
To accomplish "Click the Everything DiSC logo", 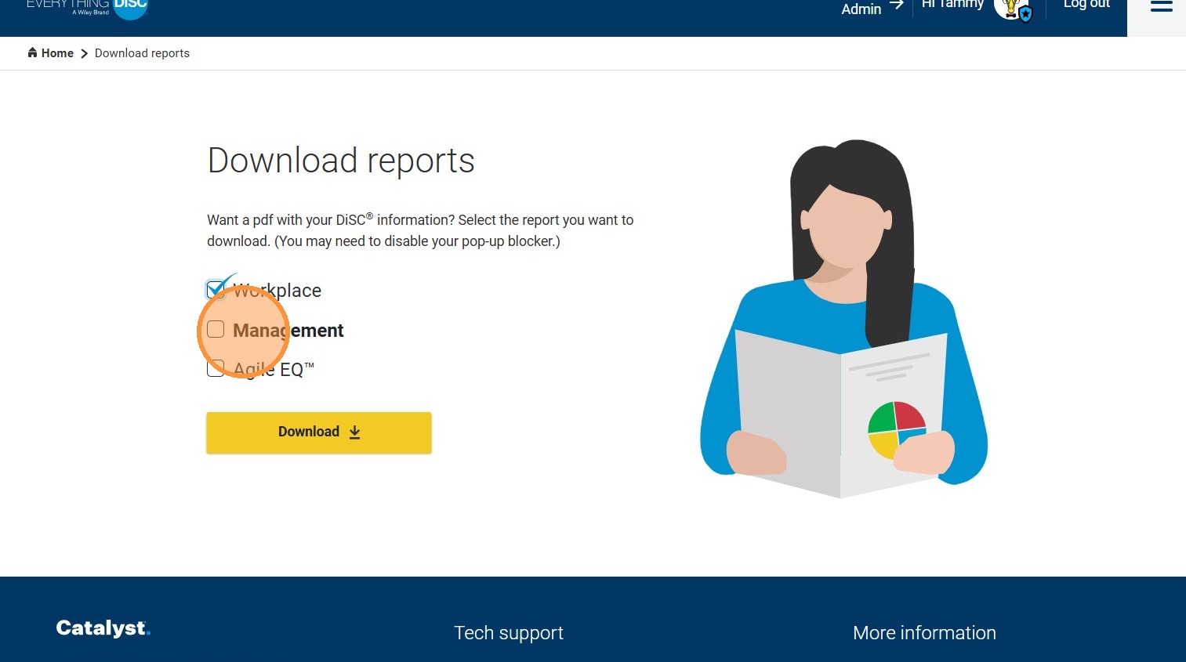I will click(86, 8).
